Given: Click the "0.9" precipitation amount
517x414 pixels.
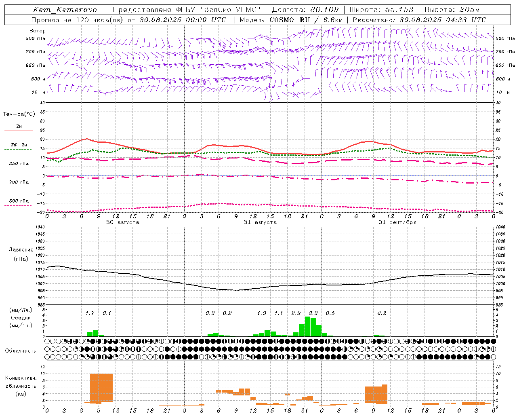Looking at the screenshot, I should pos(210,313).
